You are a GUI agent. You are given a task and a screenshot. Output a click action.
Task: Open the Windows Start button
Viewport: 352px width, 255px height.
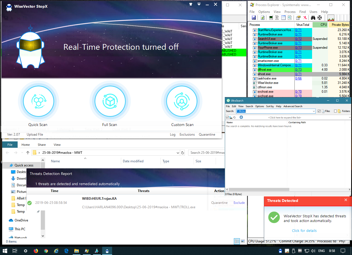[x=5, y=251]
